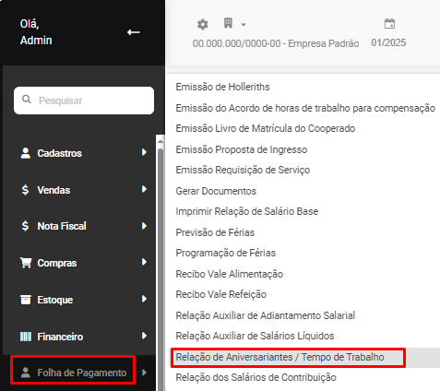
Task: Click the Estoque box icon
Action: point(26,300)
